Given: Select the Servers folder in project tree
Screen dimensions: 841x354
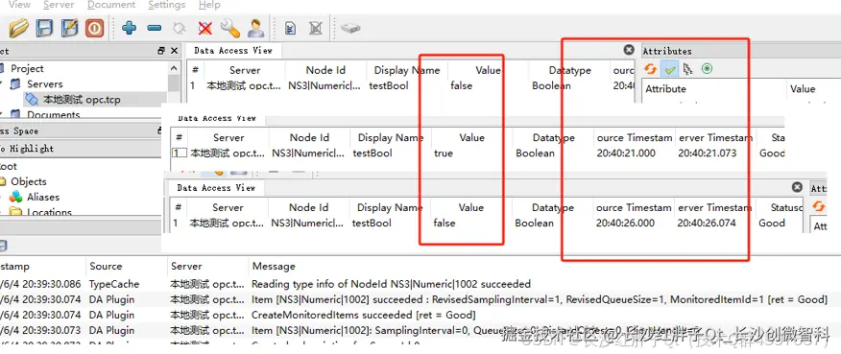Looking at the screenshot, I should click(x=44, y=84).
